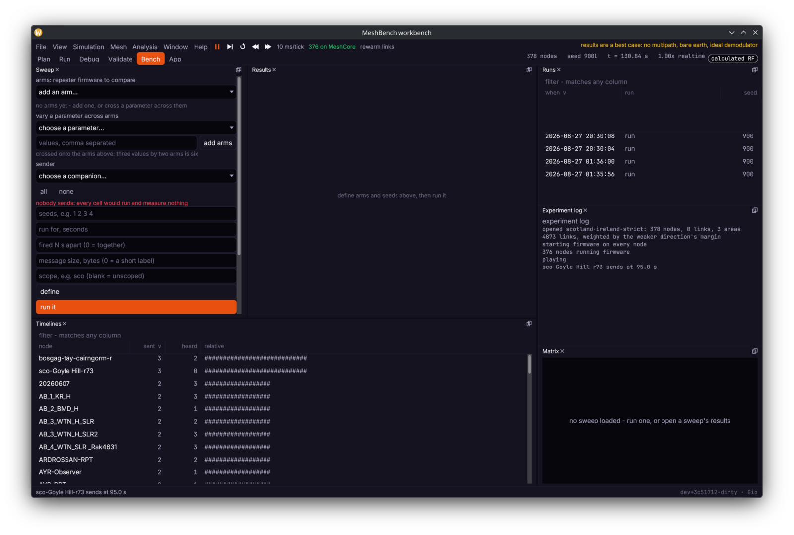Click 'rewarm links' in the toolbar
The image size is (794, 535).
click(x=377, y=47)
